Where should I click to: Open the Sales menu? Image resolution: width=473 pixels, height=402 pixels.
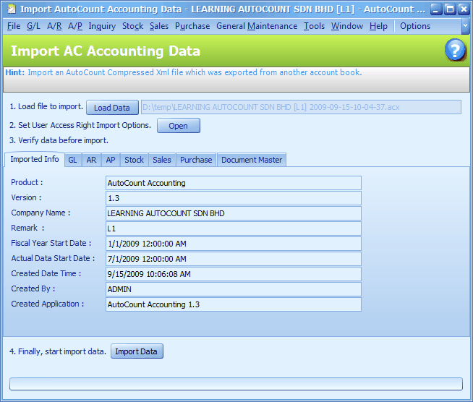coord(159,26)
